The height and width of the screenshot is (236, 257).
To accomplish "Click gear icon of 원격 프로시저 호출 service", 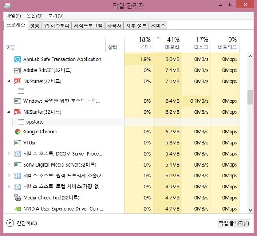I will tap(18, 176).
